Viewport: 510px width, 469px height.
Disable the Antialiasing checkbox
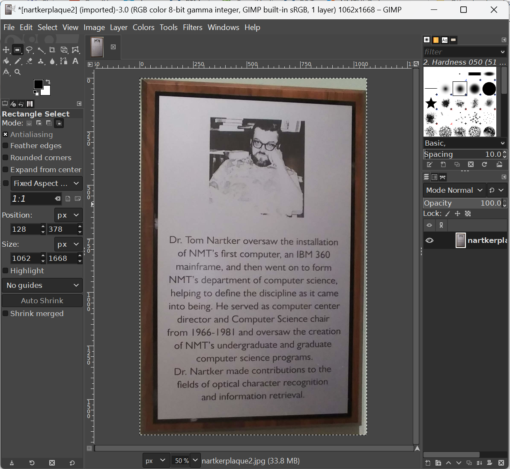[6, 134]
